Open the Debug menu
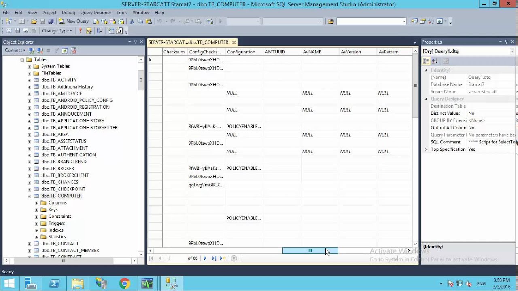Image resolution: width=518 pixels, height=291 pixels. (x=68, y=13)
